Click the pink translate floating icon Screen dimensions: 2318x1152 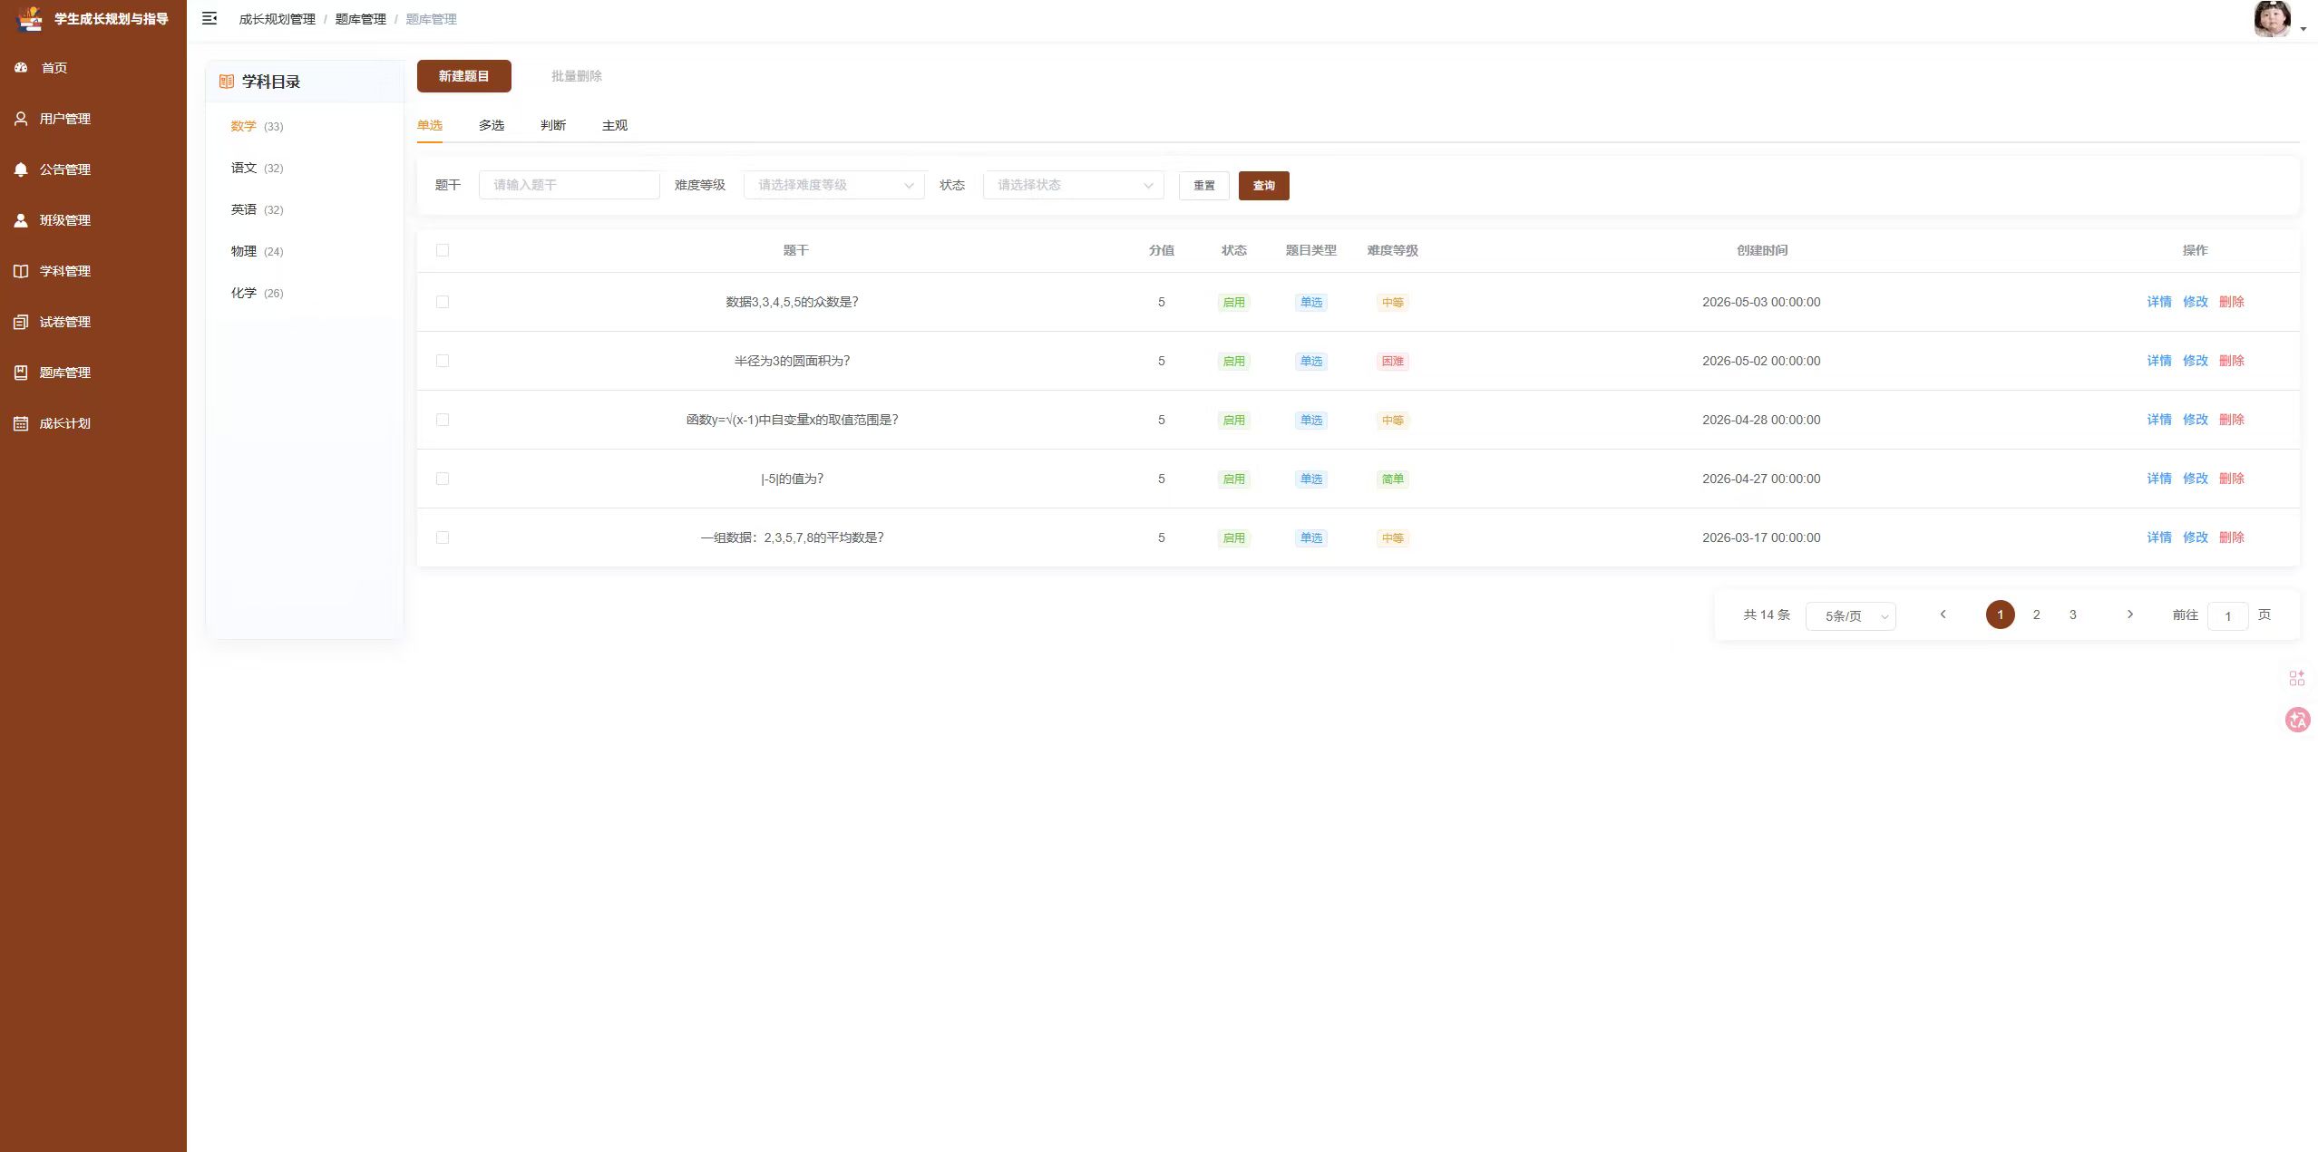pos(2297,720)
